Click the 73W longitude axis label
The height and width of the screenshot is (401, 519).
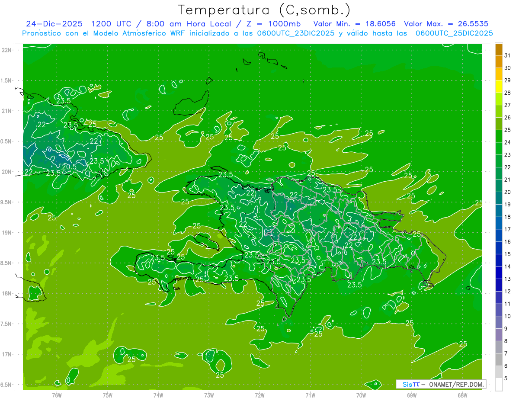(x=209, y=395)
